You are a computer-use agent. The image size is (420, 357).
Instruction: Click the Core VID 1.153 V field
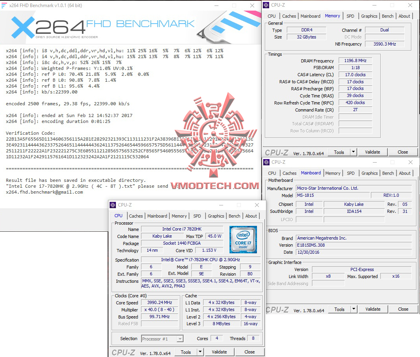pos(209,250)
